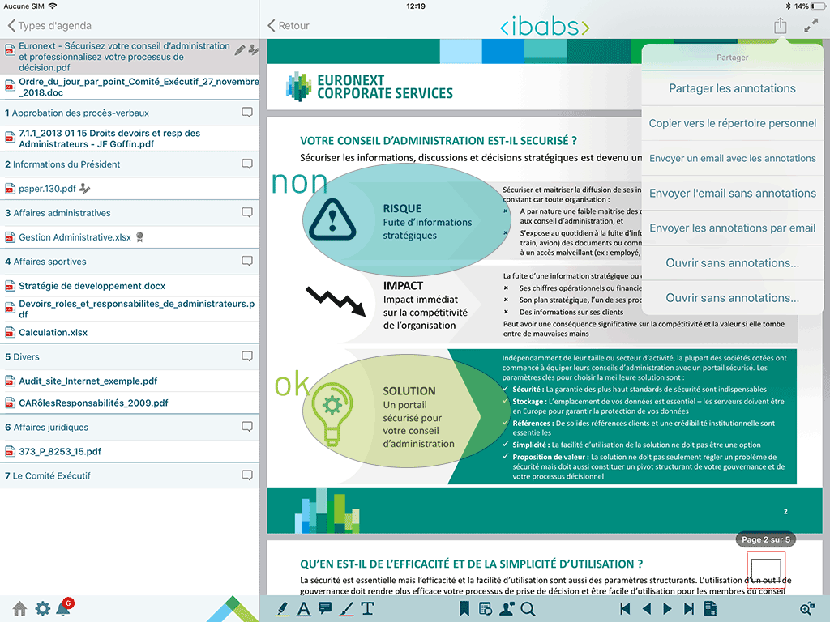Viewport: 830px width, 622px height.
Task: Open comments for Le Comité Exécutif
Action: [246, 475]
